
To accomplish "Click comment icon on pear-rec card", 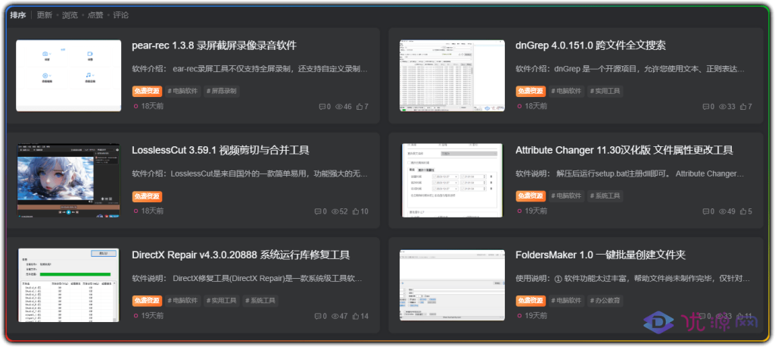I will 321,107.
